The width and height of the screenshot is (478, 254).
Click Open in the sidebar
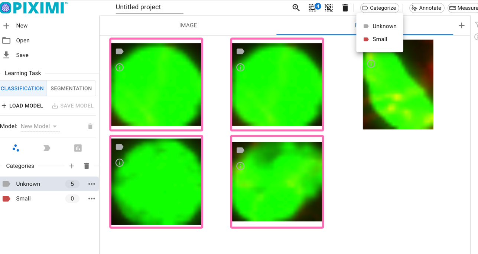(23, 40)
